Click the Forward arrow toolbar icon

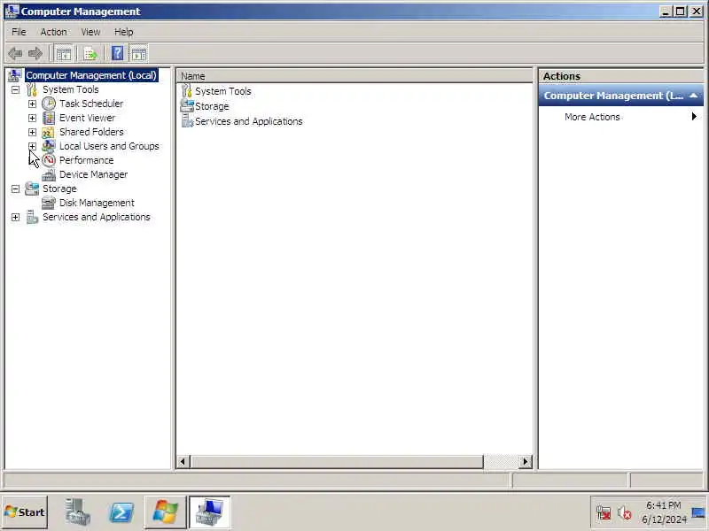tap(35, 54)
